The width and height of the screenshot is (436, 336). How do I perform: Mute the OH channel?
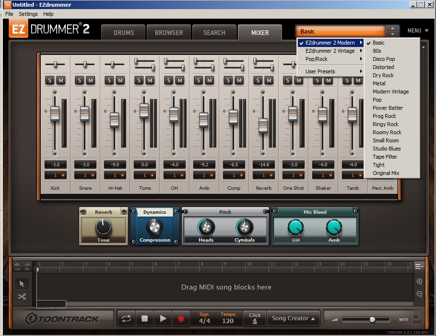180,81
